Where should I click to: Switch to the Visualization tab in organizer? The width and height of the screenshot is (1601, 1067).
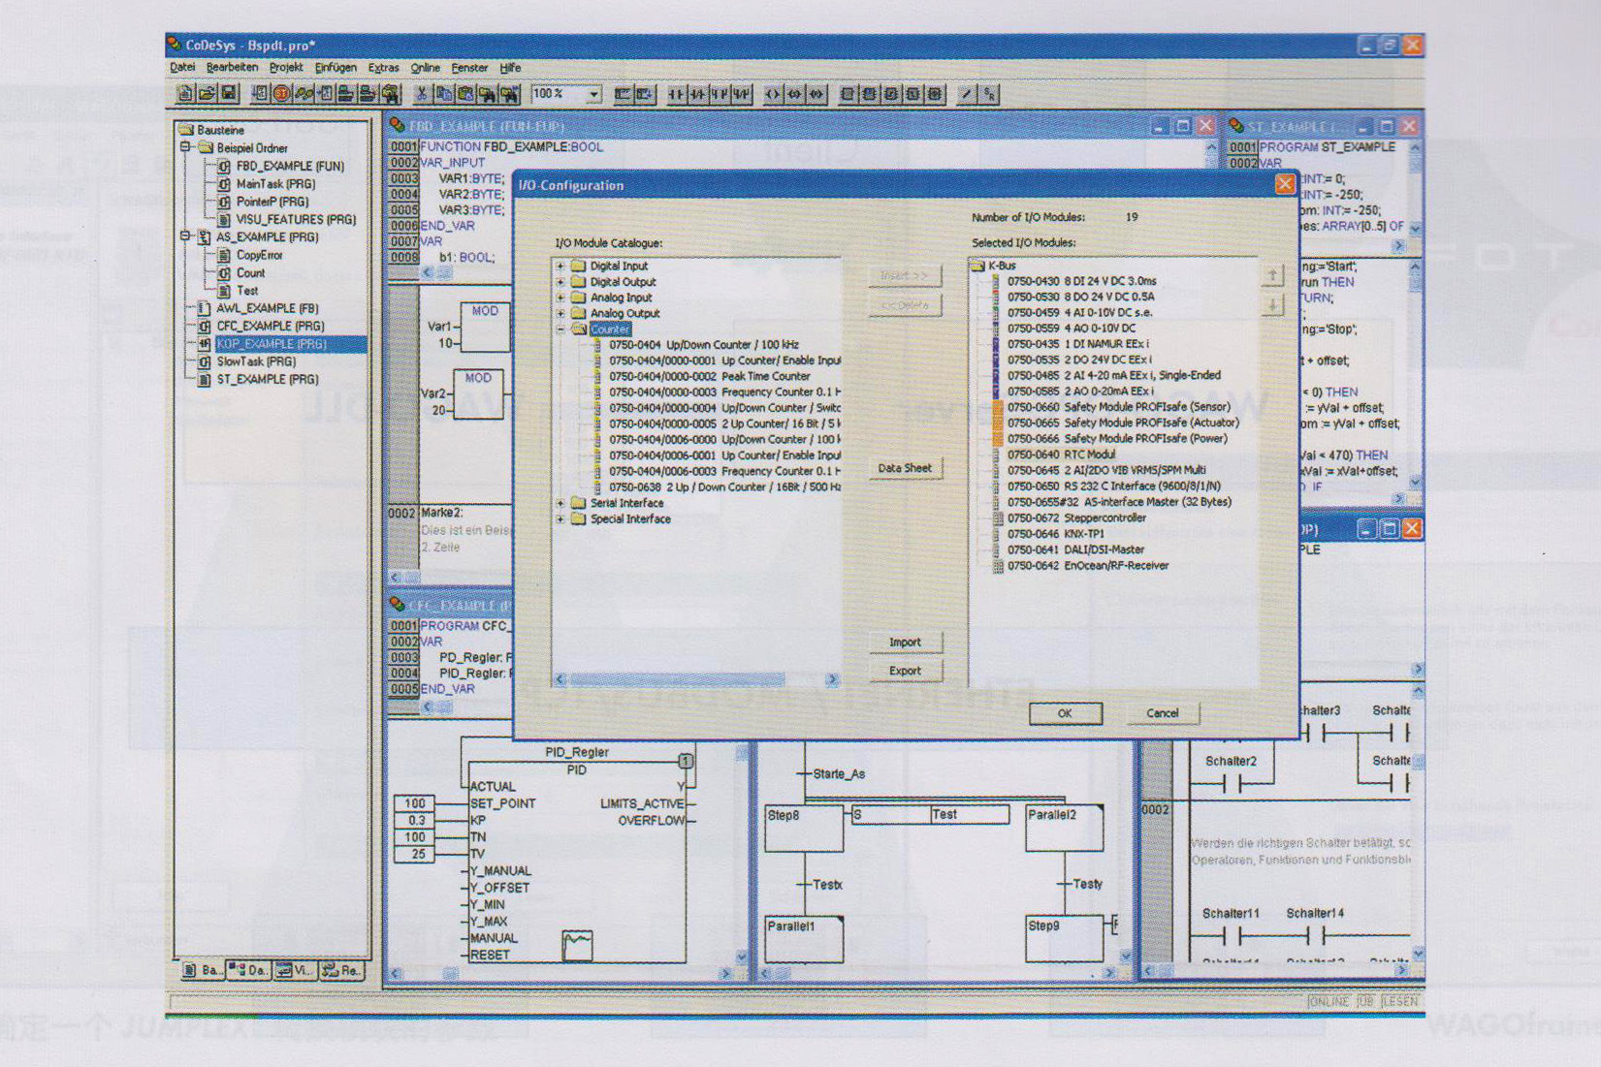(294, 970)
